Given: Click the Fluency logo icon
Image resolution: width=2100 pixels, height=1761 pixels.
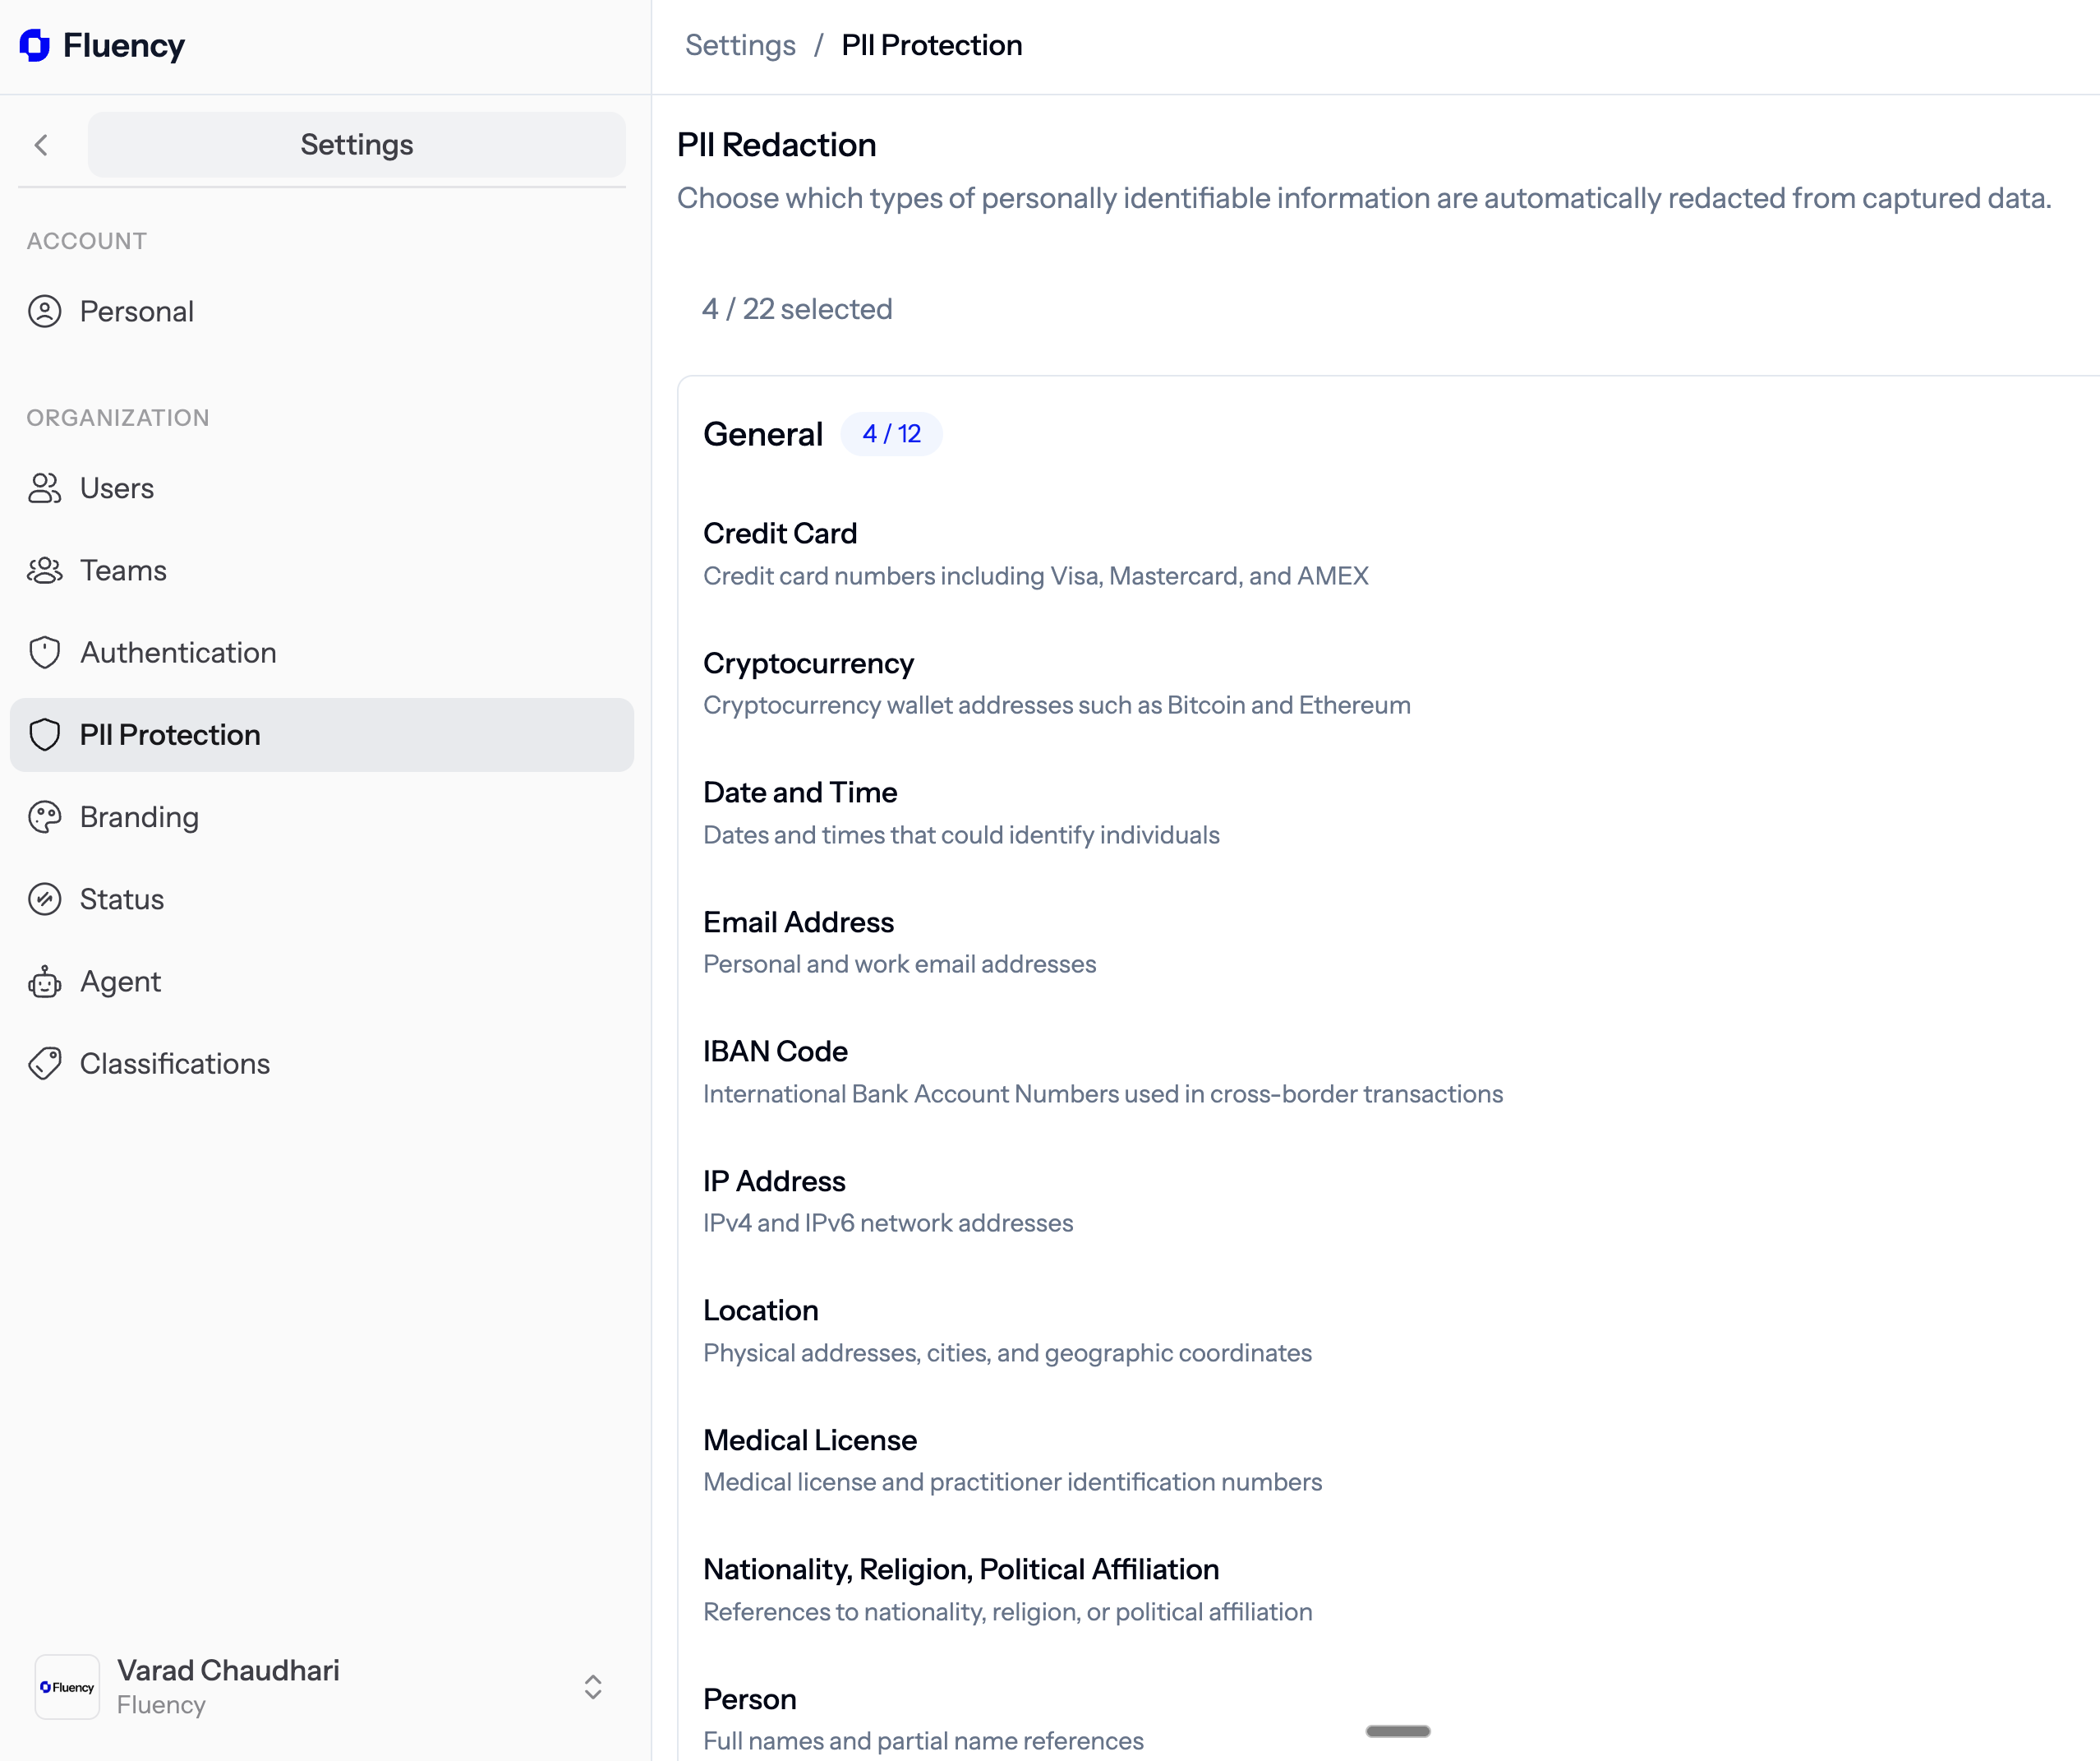Looking at the screenshot, I should 35,45.
